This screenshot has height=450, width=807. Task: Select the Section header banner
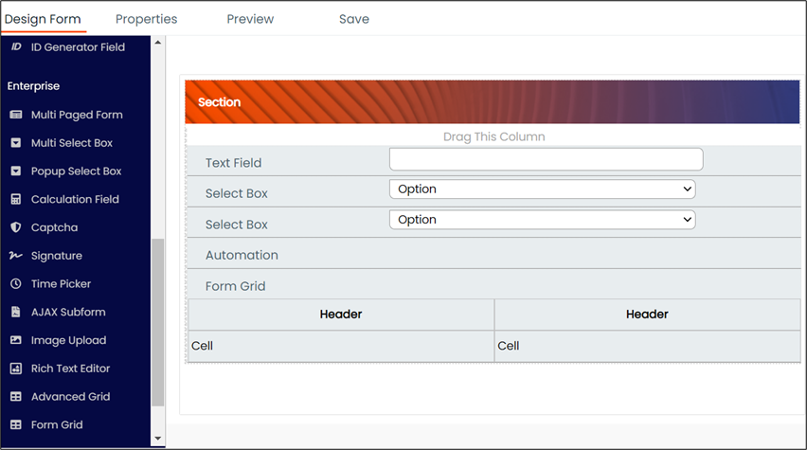(492, 102)
